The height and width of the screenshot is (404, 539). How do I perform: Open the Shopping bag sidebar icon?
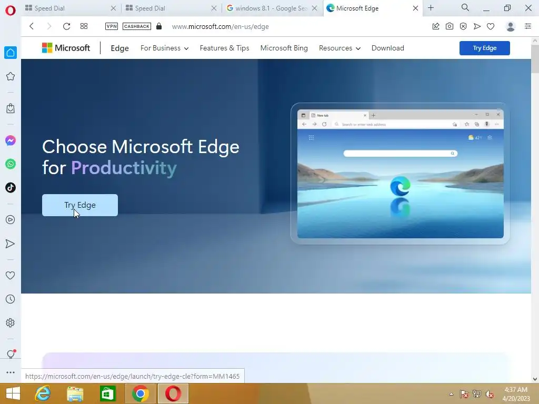(11, 108)
